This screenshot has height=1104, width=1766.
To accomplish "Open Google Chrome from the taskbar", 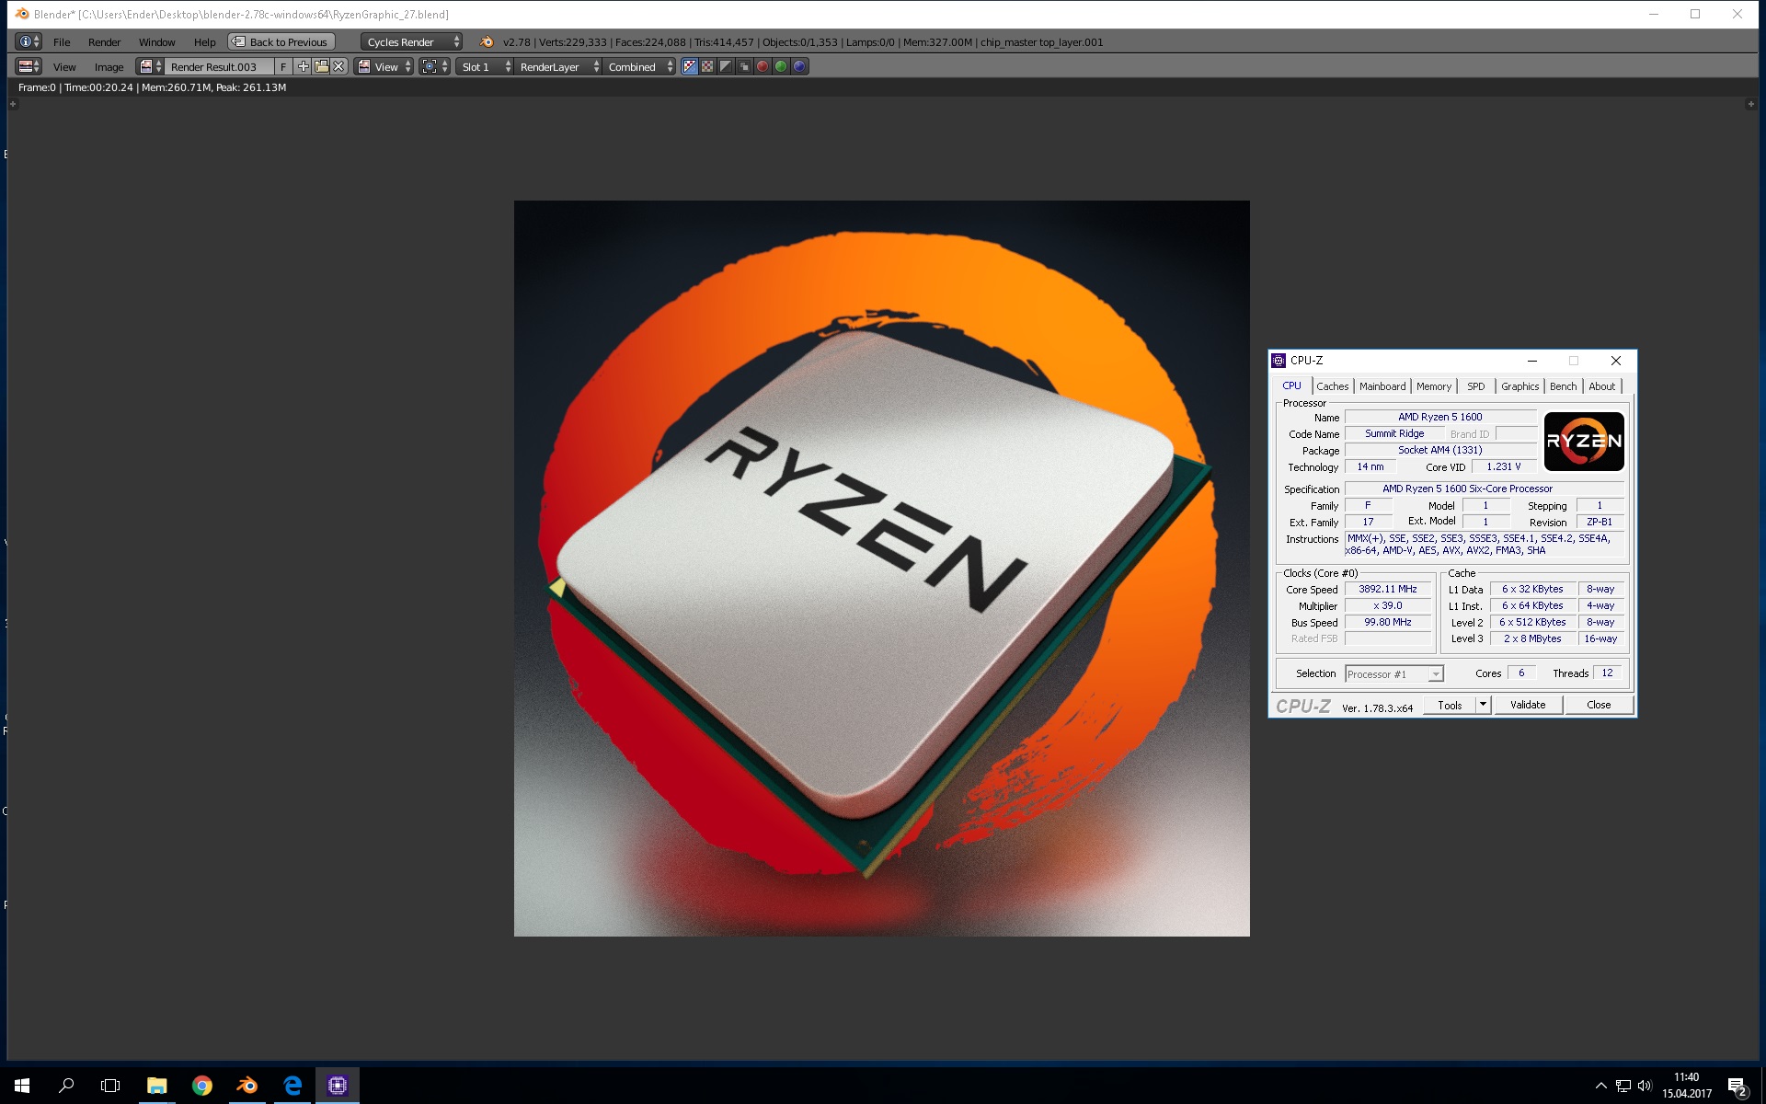I will [202, 1086].
